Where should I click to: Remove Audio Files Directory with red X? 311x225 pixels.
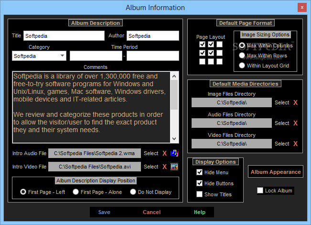[296, 123]
